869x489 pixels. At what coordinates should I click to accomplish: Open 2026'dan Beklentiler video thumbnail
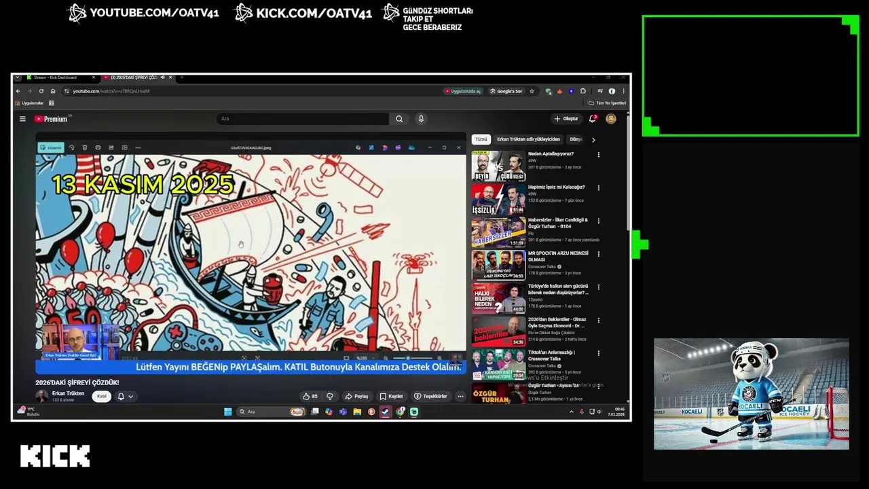499,331
